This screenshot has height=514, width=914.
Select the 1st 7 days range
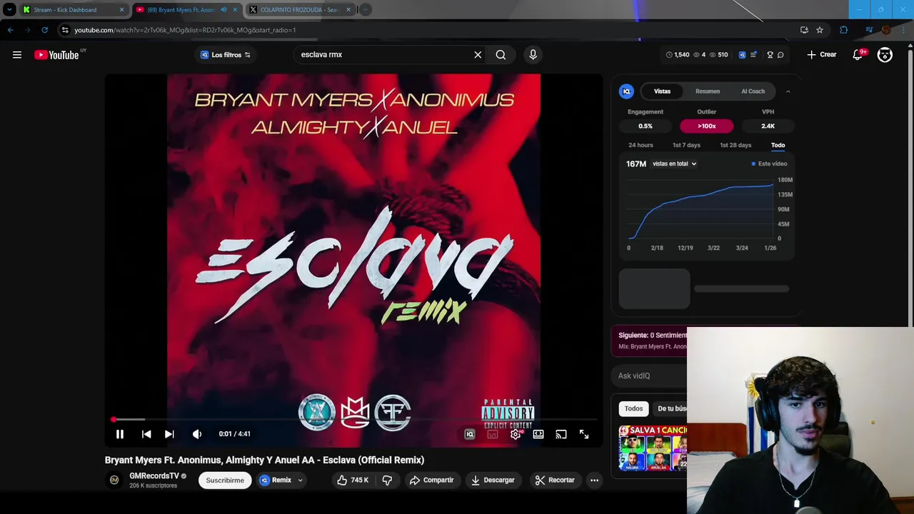(686, 145)
